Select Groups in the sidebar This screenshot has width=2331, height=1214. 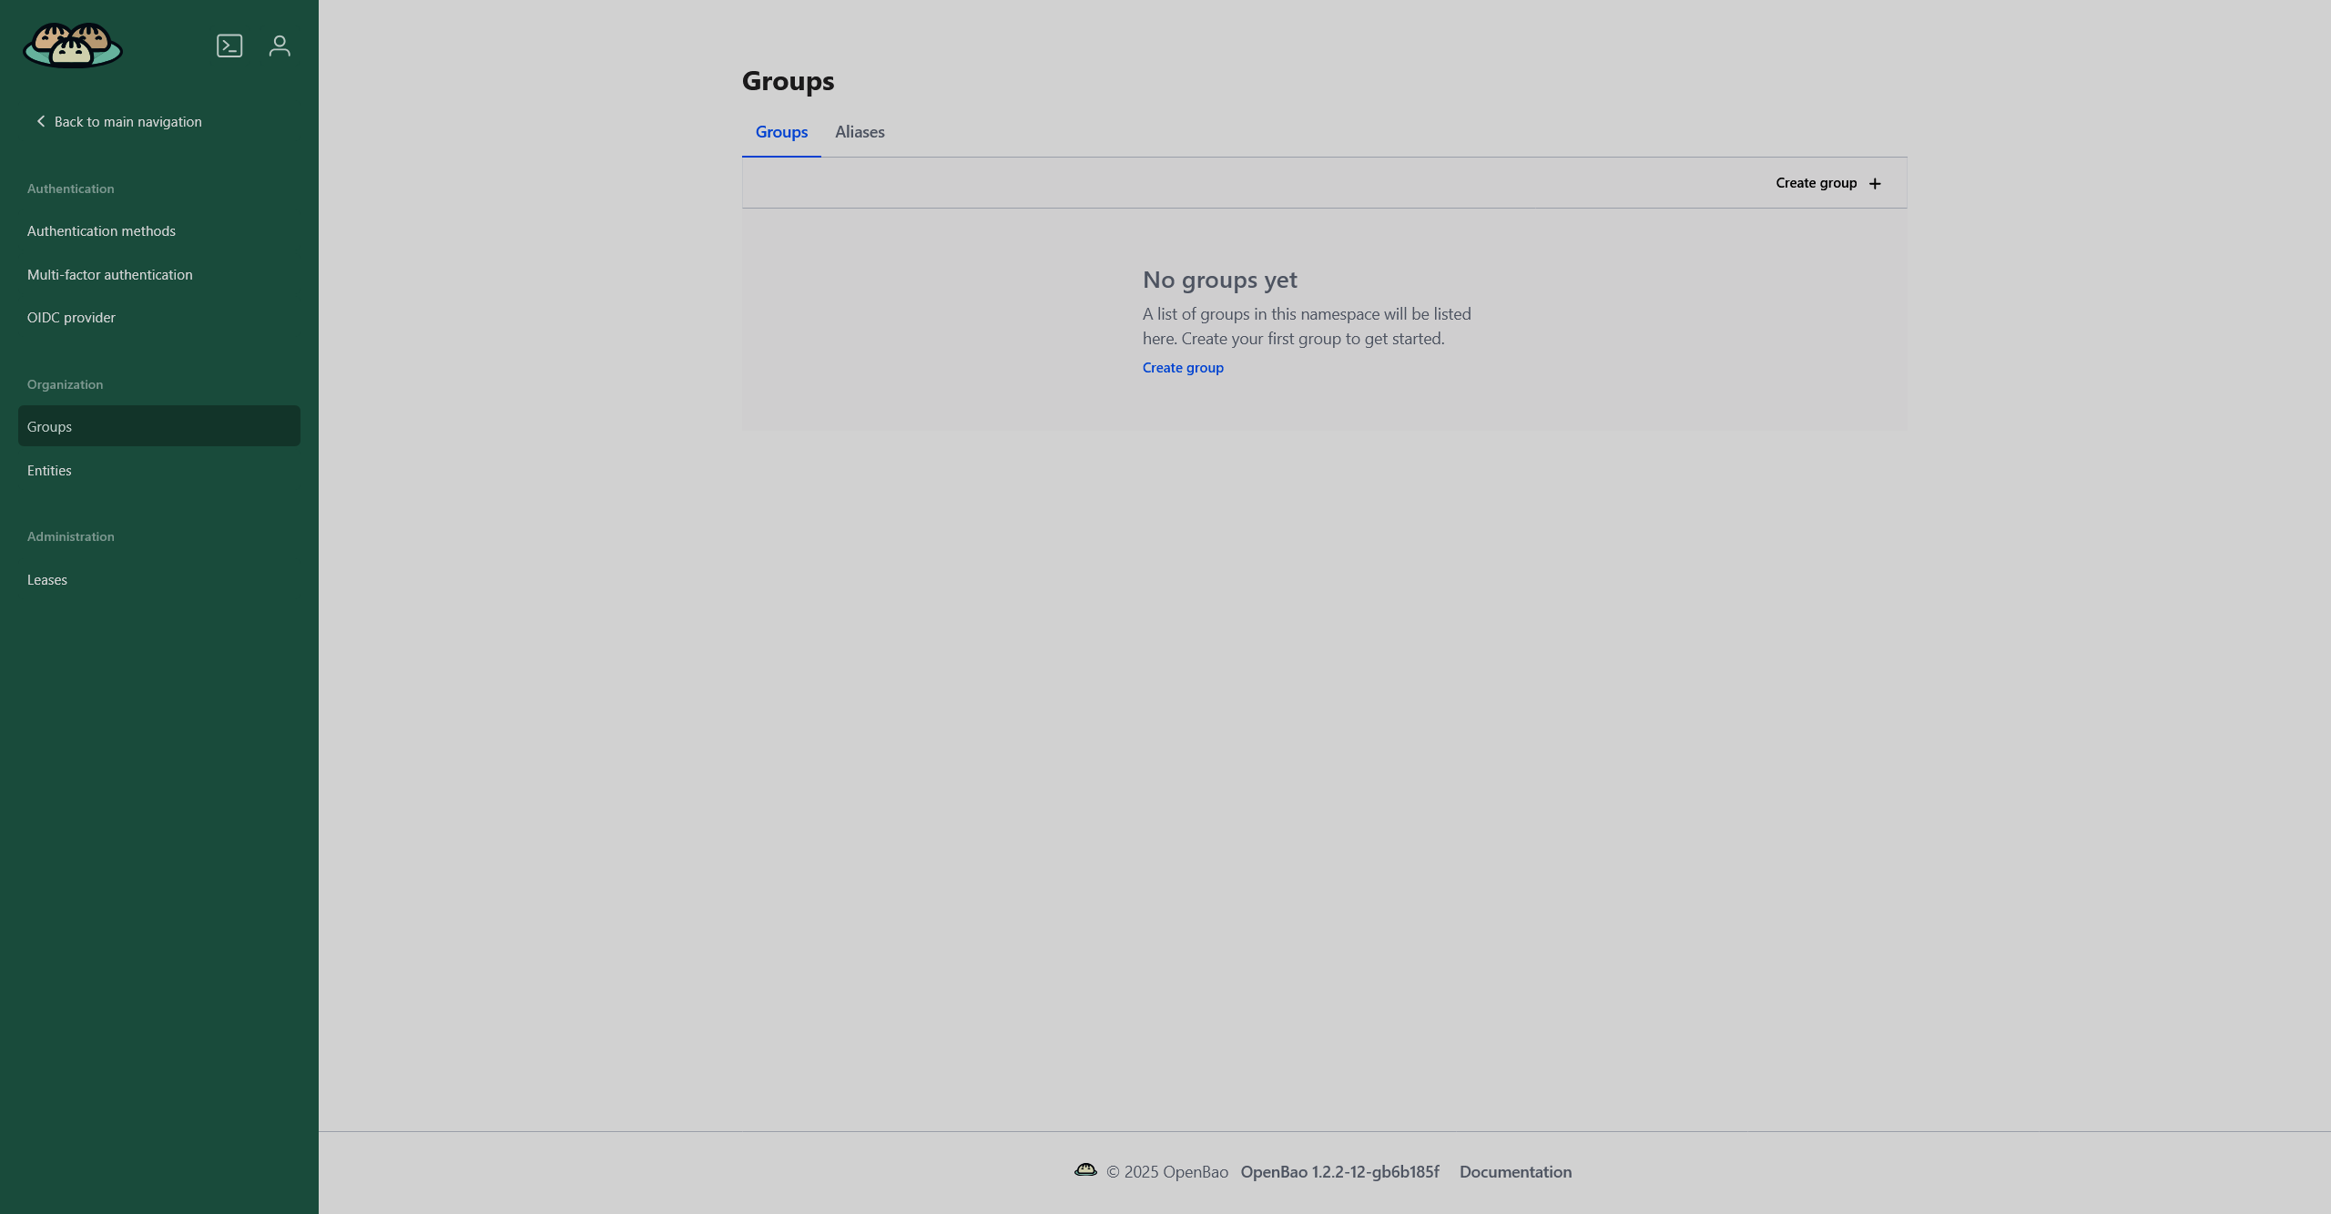(49, 427)
